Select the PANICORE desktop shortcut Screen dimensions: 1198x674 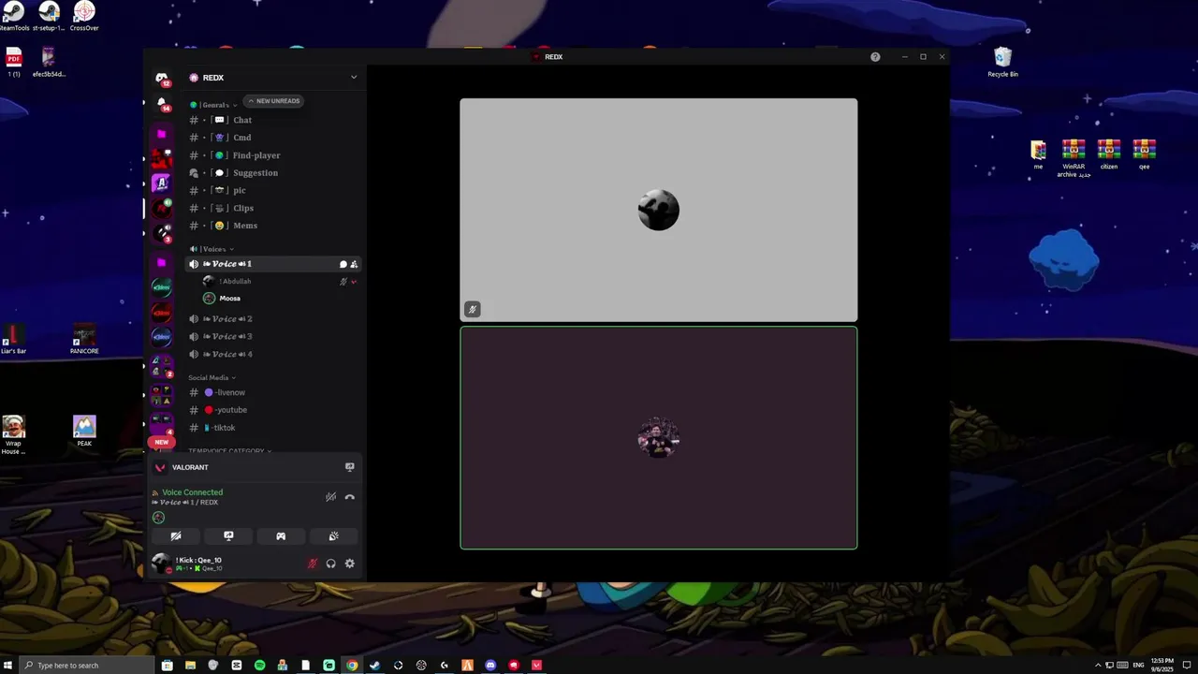click(84, 340)
